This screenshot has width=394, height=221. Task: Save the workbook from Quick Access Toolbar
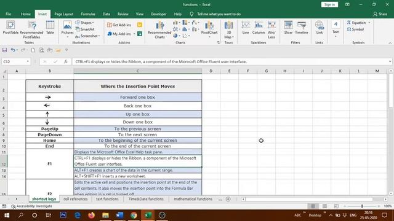pyautogui.click(x=4, y=50)
